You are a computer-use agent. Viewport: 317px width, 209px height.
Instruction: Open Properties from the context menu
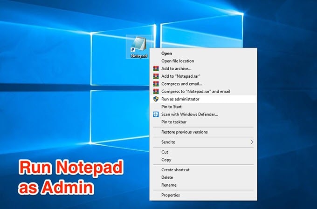203,195
